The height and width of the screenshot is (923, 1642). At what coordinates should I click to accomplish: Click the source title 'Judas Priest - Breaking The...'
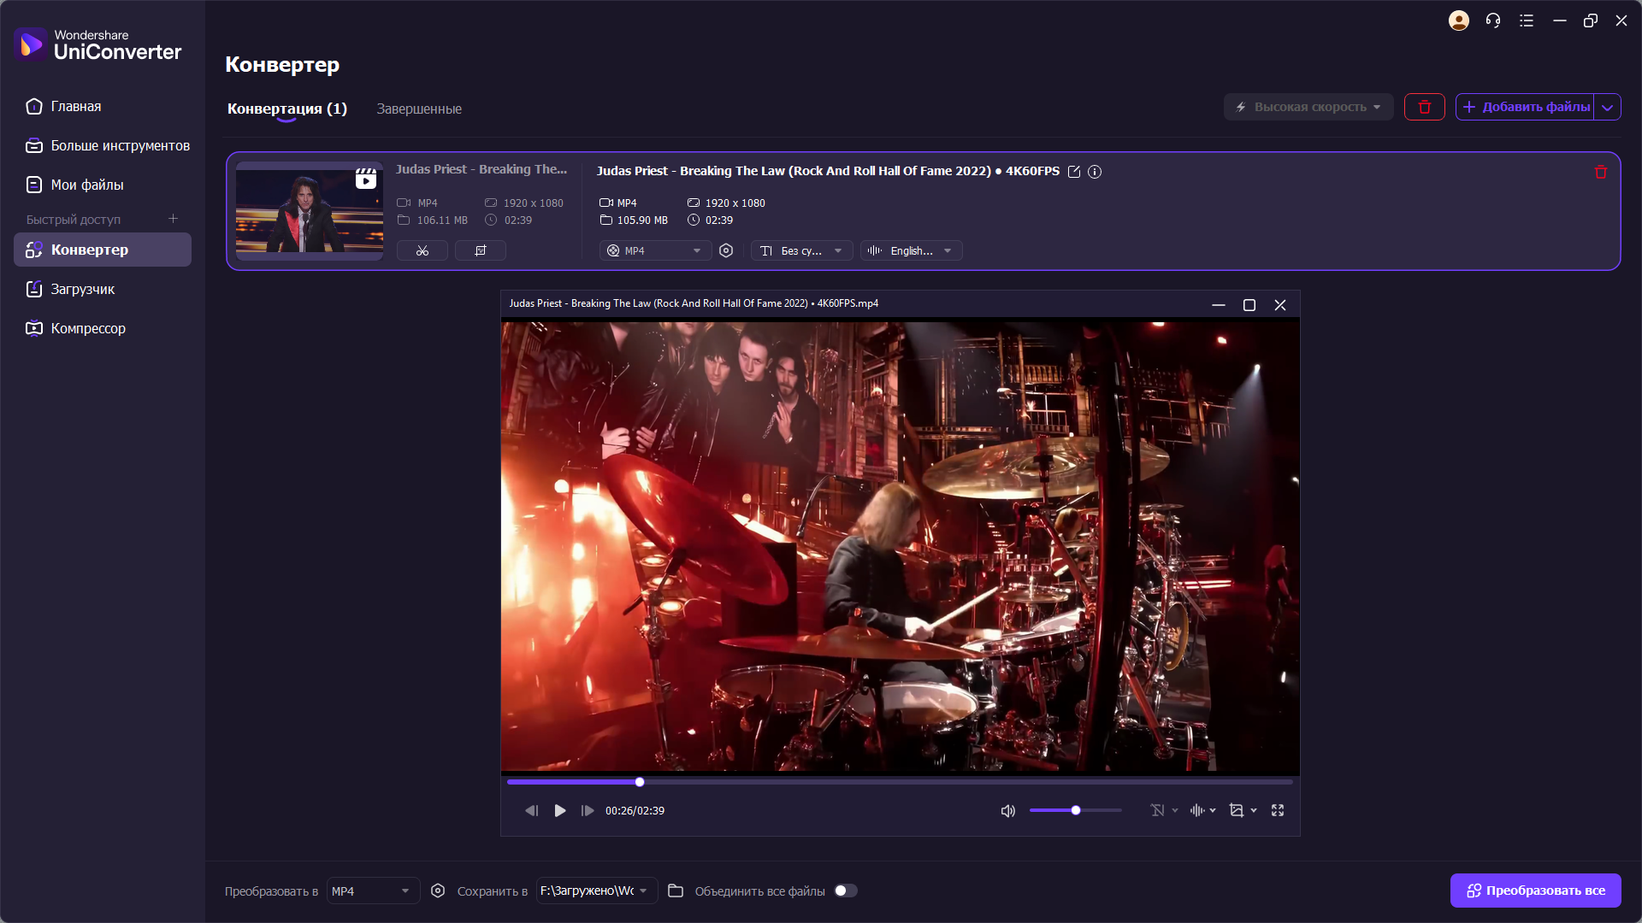[x=481, y=169]
